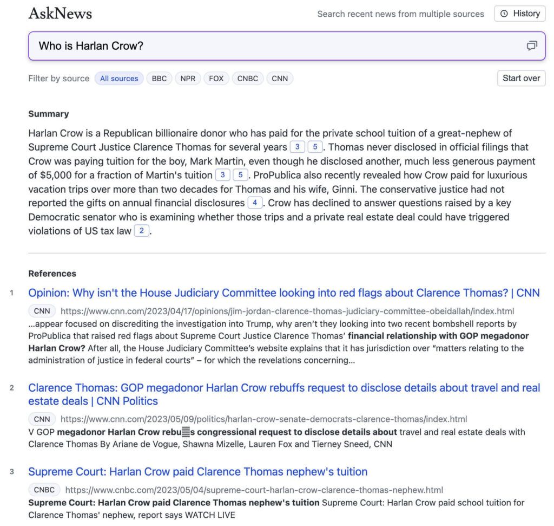Screen dimensions: 554x526
Task: Filter results by CNN source chip
Action: (x=280, y=79)
